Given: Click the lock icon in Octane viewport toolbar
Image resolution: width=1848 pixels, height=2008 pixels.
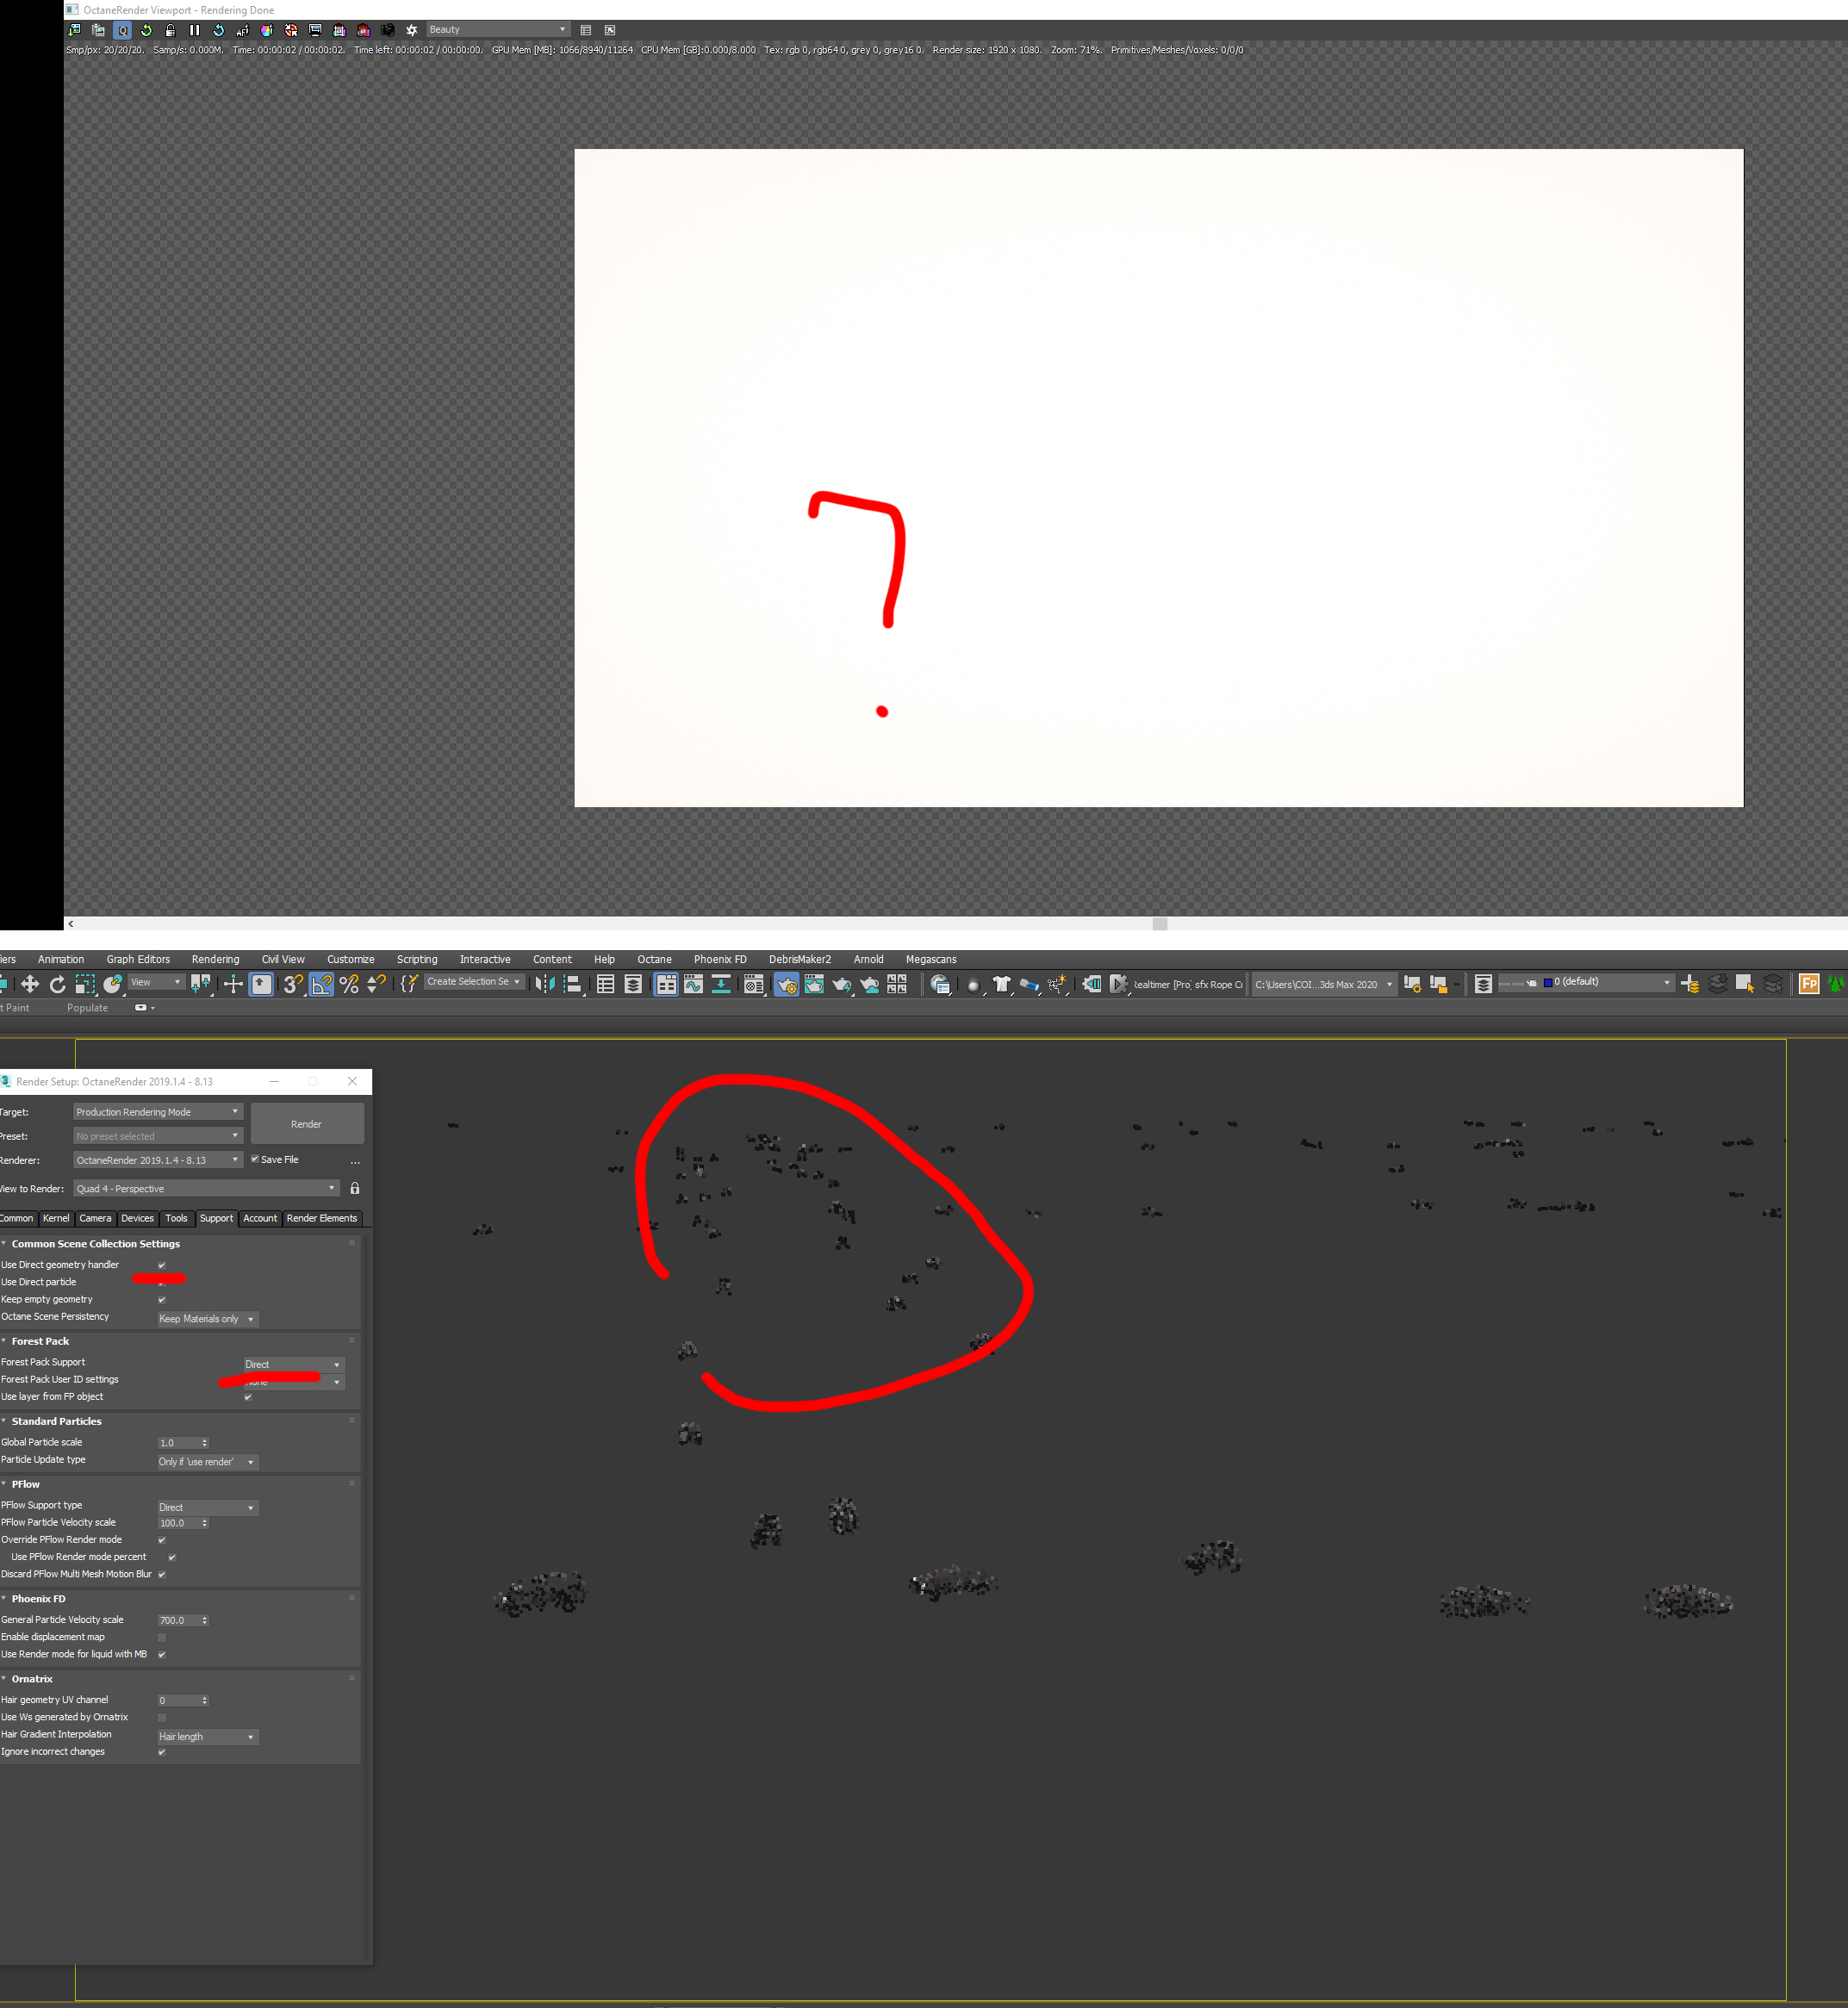Looking at the screenshot, I should 170,30.
